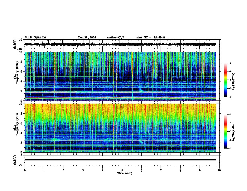Click the "-3" label on ch.1 color bar
Viewport: 247px width, 191px height.
pyautogui.click(x=230, y=63)
